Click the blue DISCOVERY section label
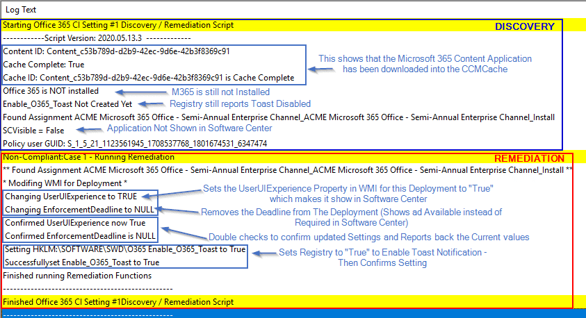Image resolution: width=586 pixels, height=318 pixels. [x=524, y=26]
